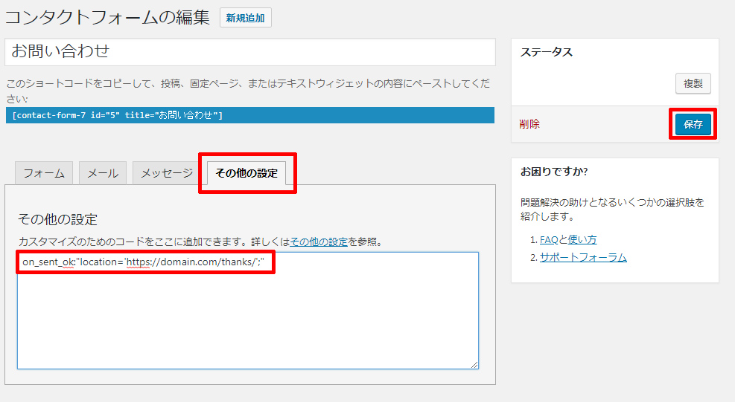Grab the textarea resize handle
This screenshot has height=402, width=735.
coord(474,364)
